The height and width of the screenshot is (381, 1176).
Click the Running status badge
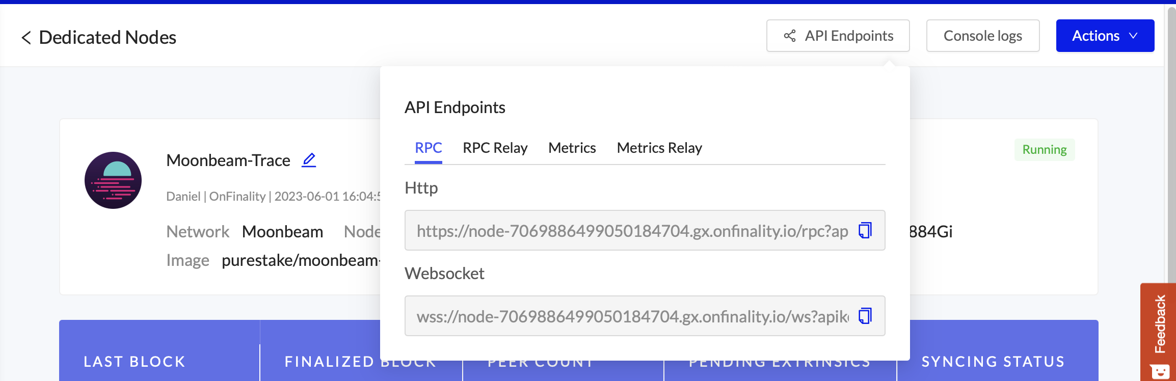1045,150
